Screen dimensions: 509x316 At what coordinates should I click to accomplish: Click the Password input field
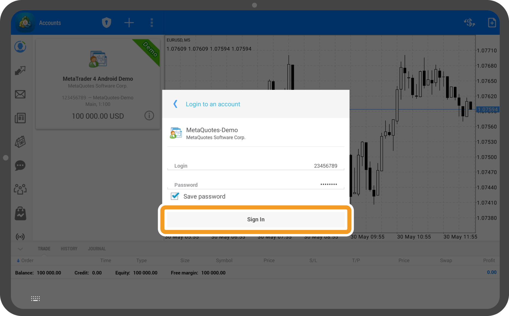click(x=256, y=185)
